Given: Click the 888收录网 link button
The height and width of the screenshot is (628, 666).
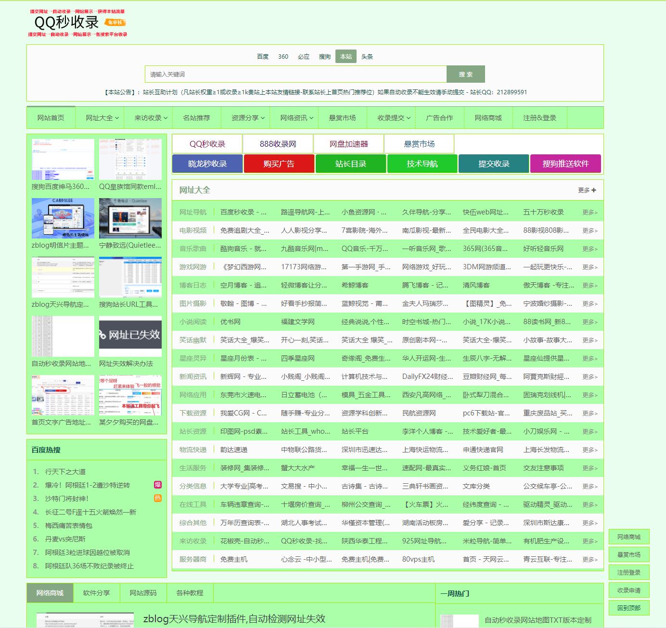Looking at the screenshot, I should coord(278,144).
